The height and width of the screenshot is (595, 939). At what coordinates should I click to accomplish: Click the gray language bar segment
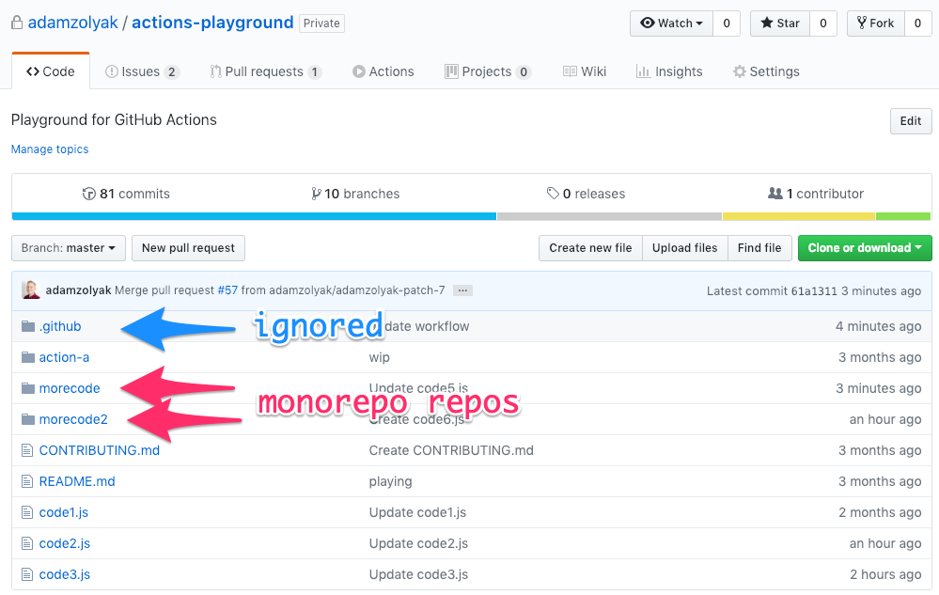click(610, 216)
